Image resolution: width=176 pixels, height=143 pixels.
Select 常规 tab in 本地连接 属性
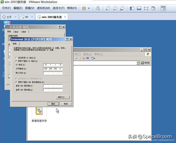[9, 32]
